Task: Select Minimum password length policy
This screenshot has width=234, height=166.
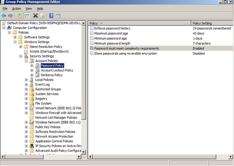Action: (112, 44)
